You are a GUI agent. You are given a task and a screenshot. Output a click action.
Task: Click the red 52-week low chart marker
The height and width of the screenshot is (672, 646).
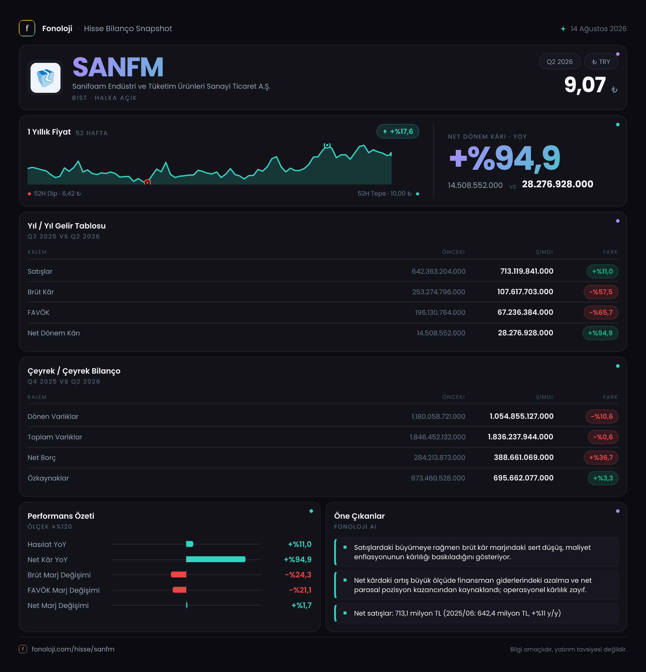[x=147, y=182]
